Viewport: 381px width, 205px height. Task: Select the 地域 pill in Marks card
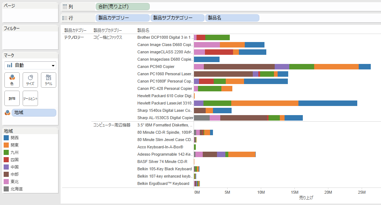pyautogui.click(x=34, y=113)
